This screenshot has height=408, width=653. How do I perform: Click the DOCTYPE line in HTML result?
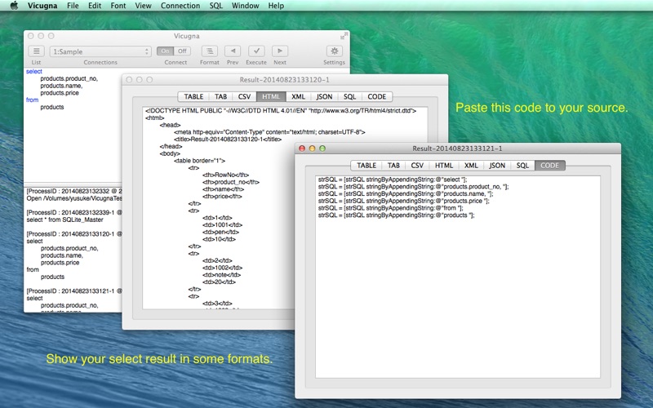(281, 111)
